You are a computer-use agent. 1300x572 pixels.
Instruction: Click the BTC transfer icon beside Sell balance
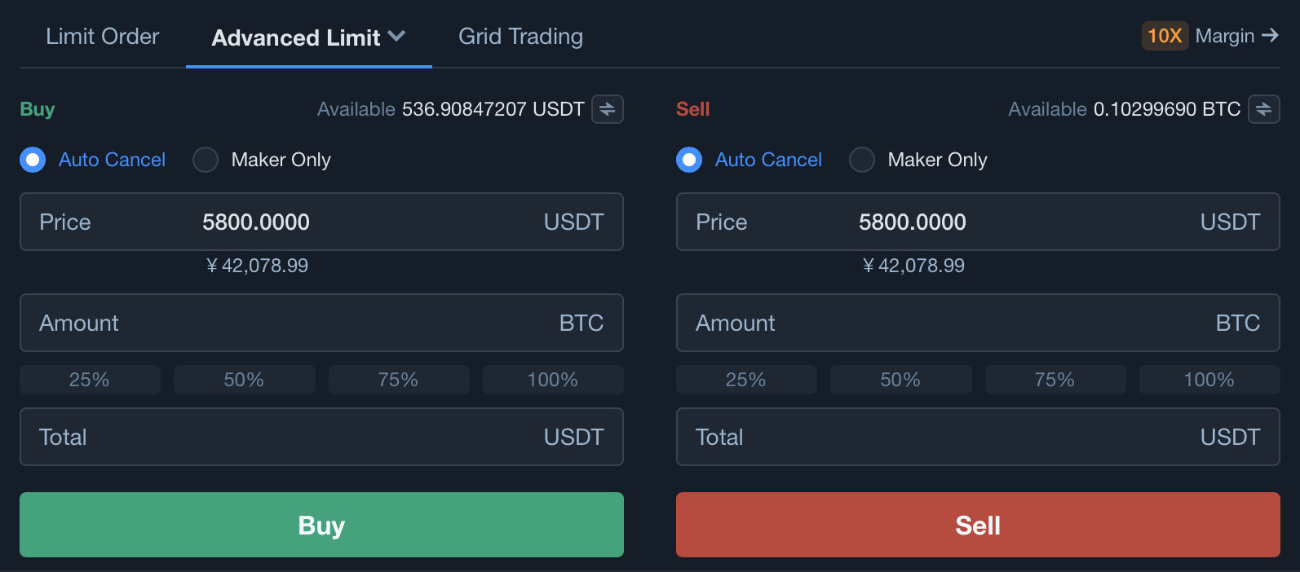tap(1263, 109)
